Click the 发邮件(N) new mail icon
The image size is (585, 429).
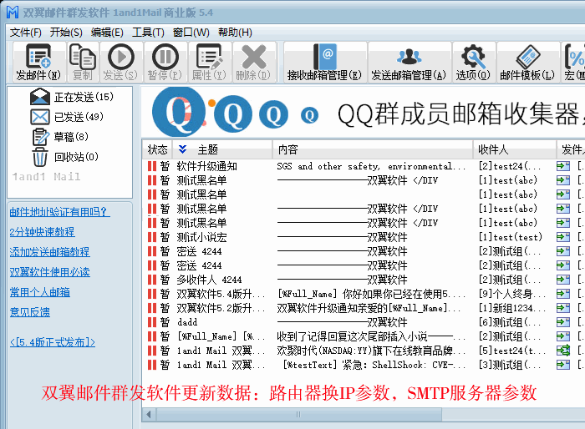coord(38,56)
